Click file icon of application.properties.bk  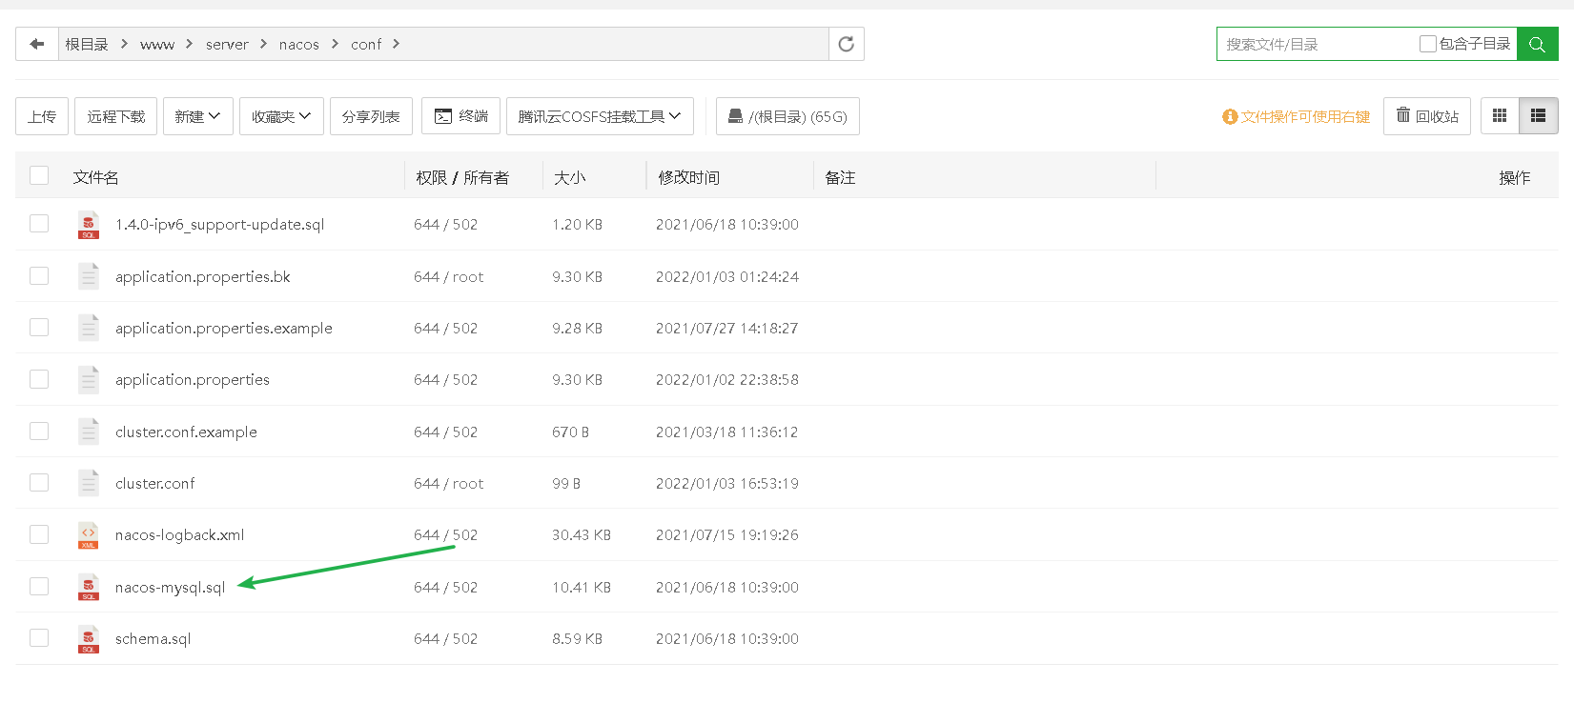tap(89, 276)
